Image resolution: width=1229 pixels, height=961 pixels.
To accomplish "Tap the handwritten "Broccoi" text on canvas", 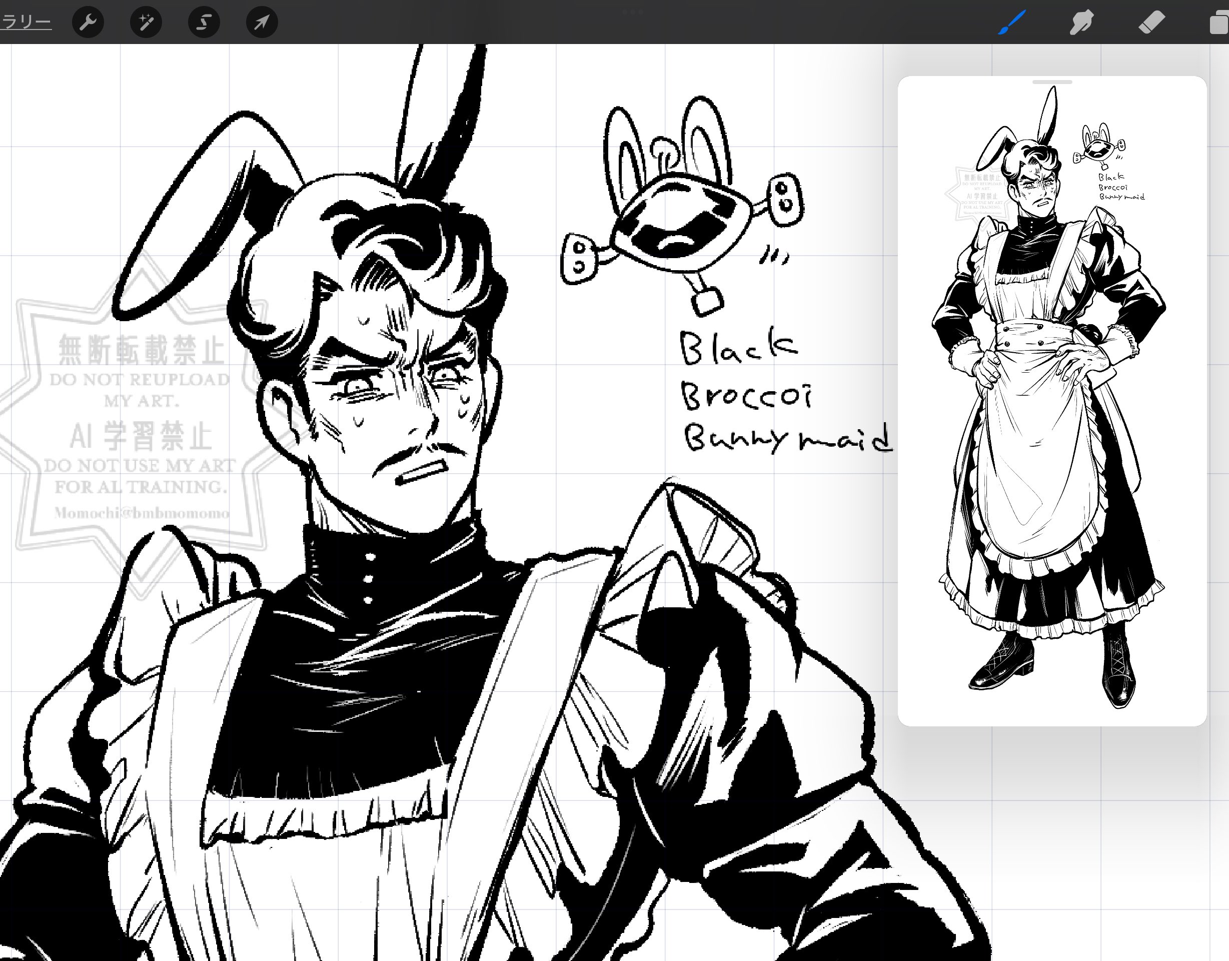I will click(746, 395).
